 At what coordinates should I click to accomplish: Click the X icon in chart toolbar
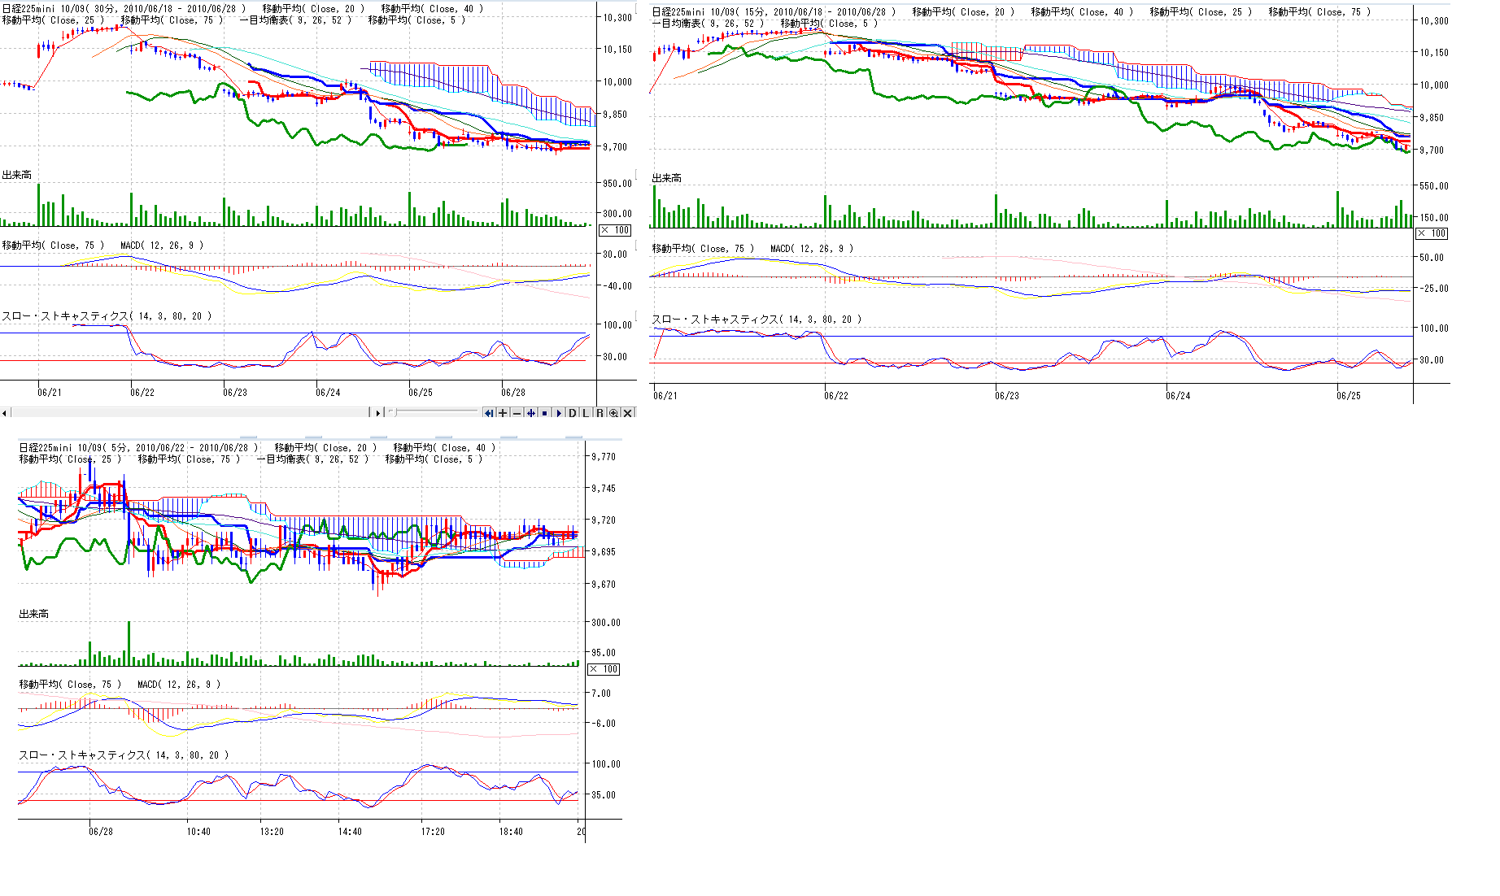tap(627, 413)
